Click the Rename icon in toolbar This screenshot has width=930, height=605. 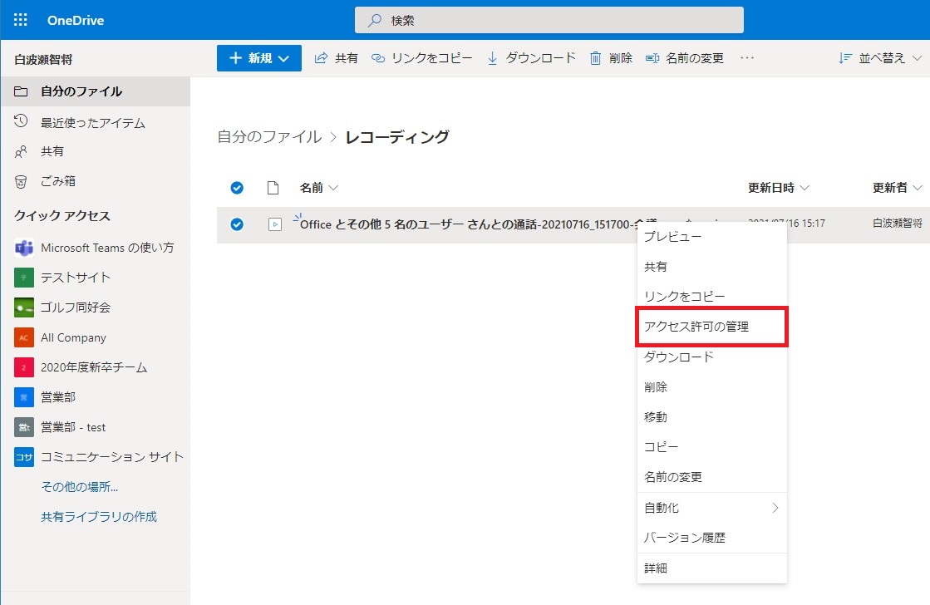coord(652,58)
